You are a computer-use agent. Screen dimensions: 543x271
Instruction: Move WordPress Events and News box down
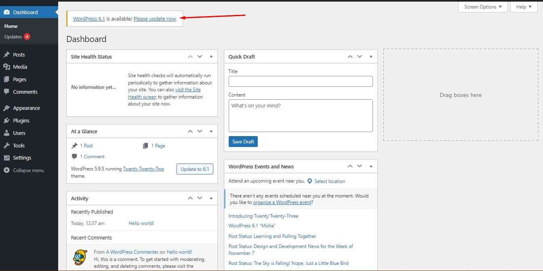coord(360,166)
